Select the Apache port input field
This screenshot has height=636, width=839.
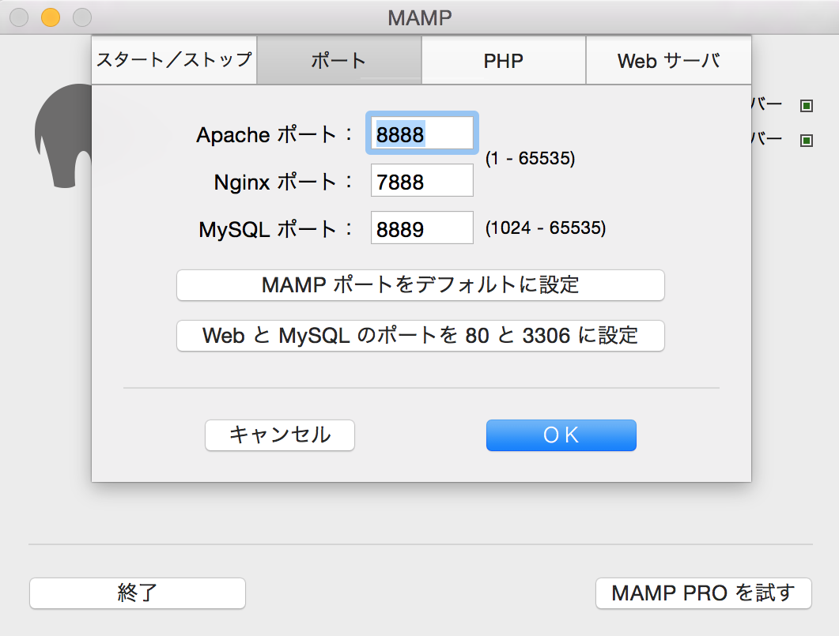421,133
